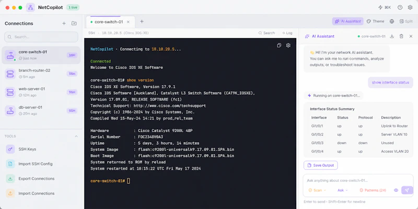The image size is (418, 209).
Task: Click the Theme button
Action: coord(375,21)
